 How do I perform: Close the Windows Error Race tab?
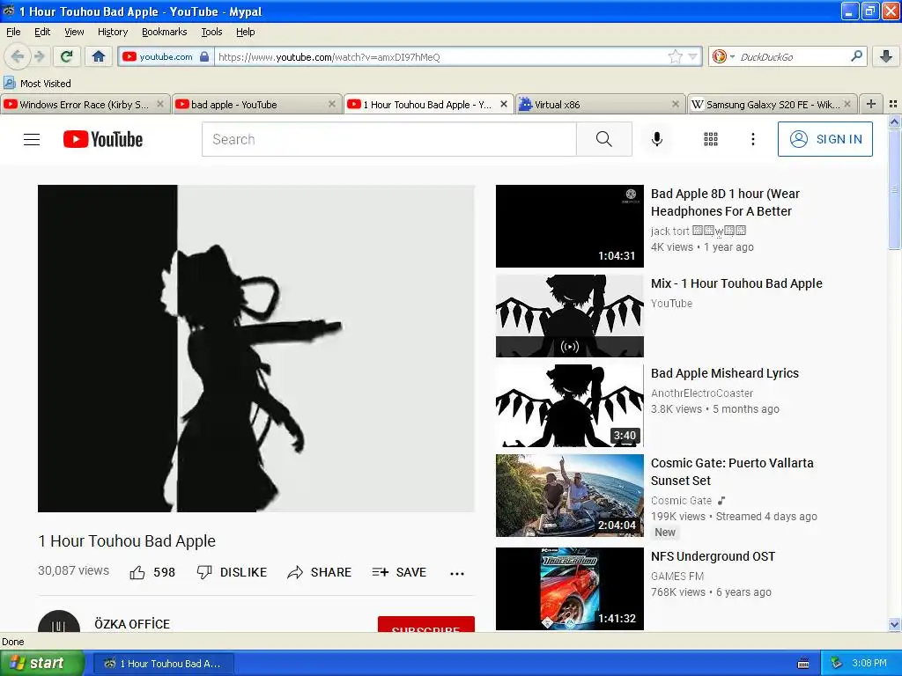[x=160, y=104]
